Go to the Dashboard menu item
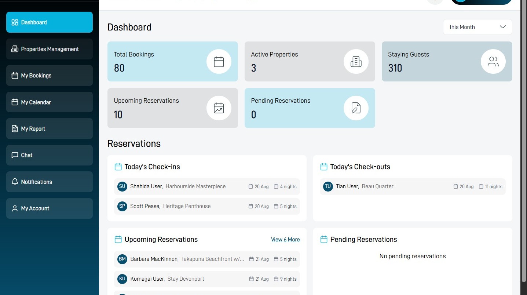 [50, 22]
